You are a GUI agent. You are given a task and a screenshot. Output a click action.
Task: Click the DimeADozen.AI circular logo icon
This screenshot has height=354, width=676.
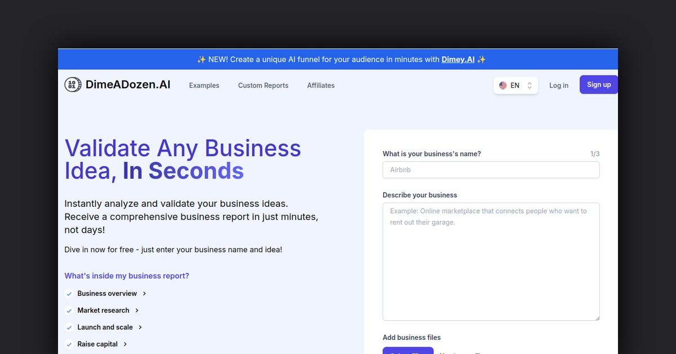pyautogui.click(x=73, y=85)
